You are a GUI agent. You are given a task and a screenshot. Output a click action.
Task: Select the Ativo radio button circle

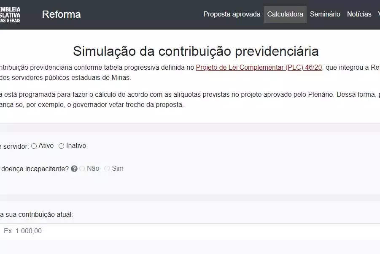click(x=34, y=146)
